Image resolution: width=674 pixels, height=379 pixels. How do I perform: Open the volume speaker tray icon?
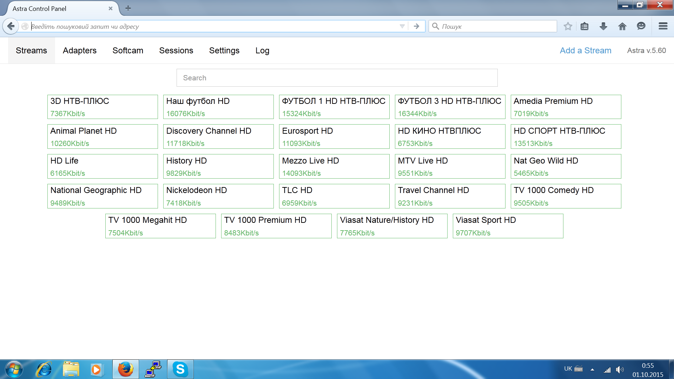pos(620,369)
